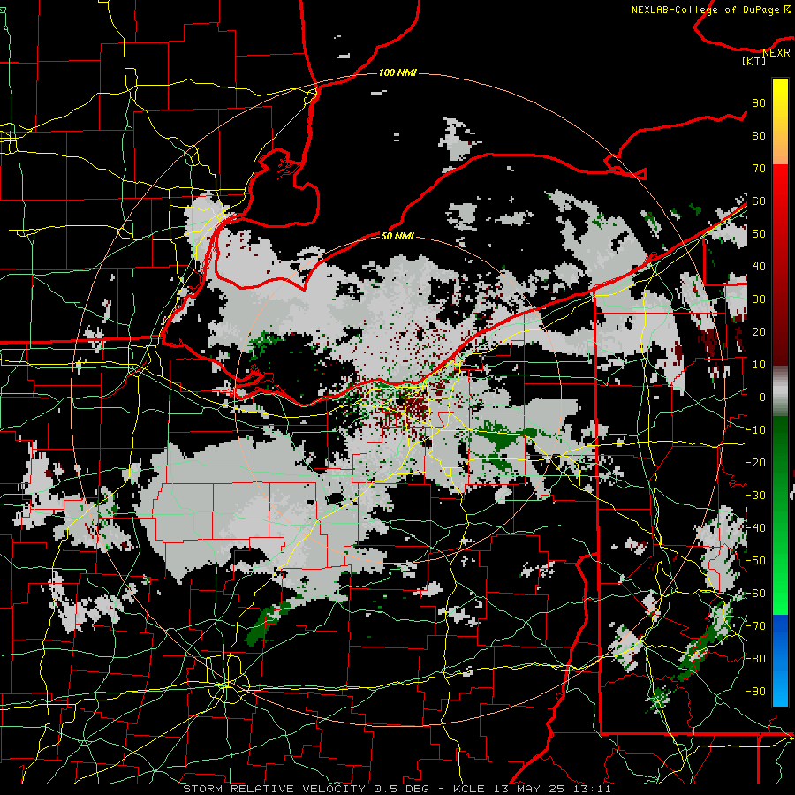Screen dimensions: 795x795
Task: Click the gray zero-velocity segment of the color bar
Action: coord(780,391)
